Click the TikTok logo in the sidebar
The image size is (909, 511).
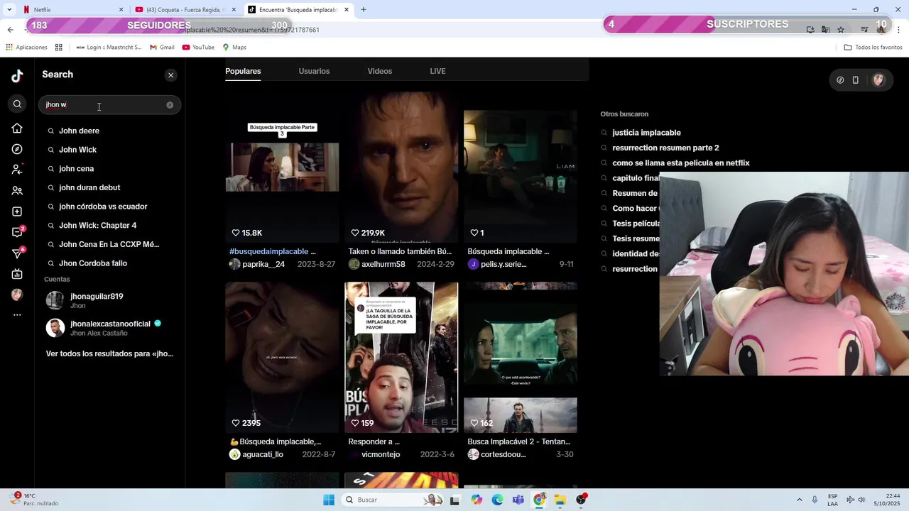pos(17,76)
